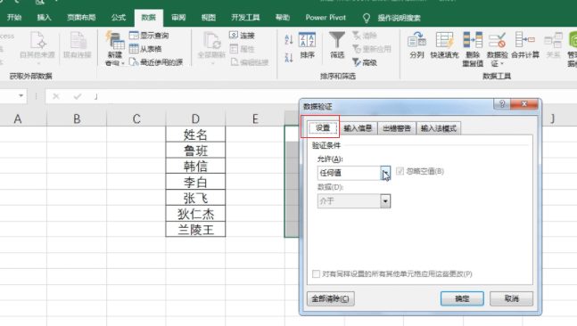This screenshot has height=326, width=577.
Task: Open Recently Used Sources
Action: coord(156,62)
